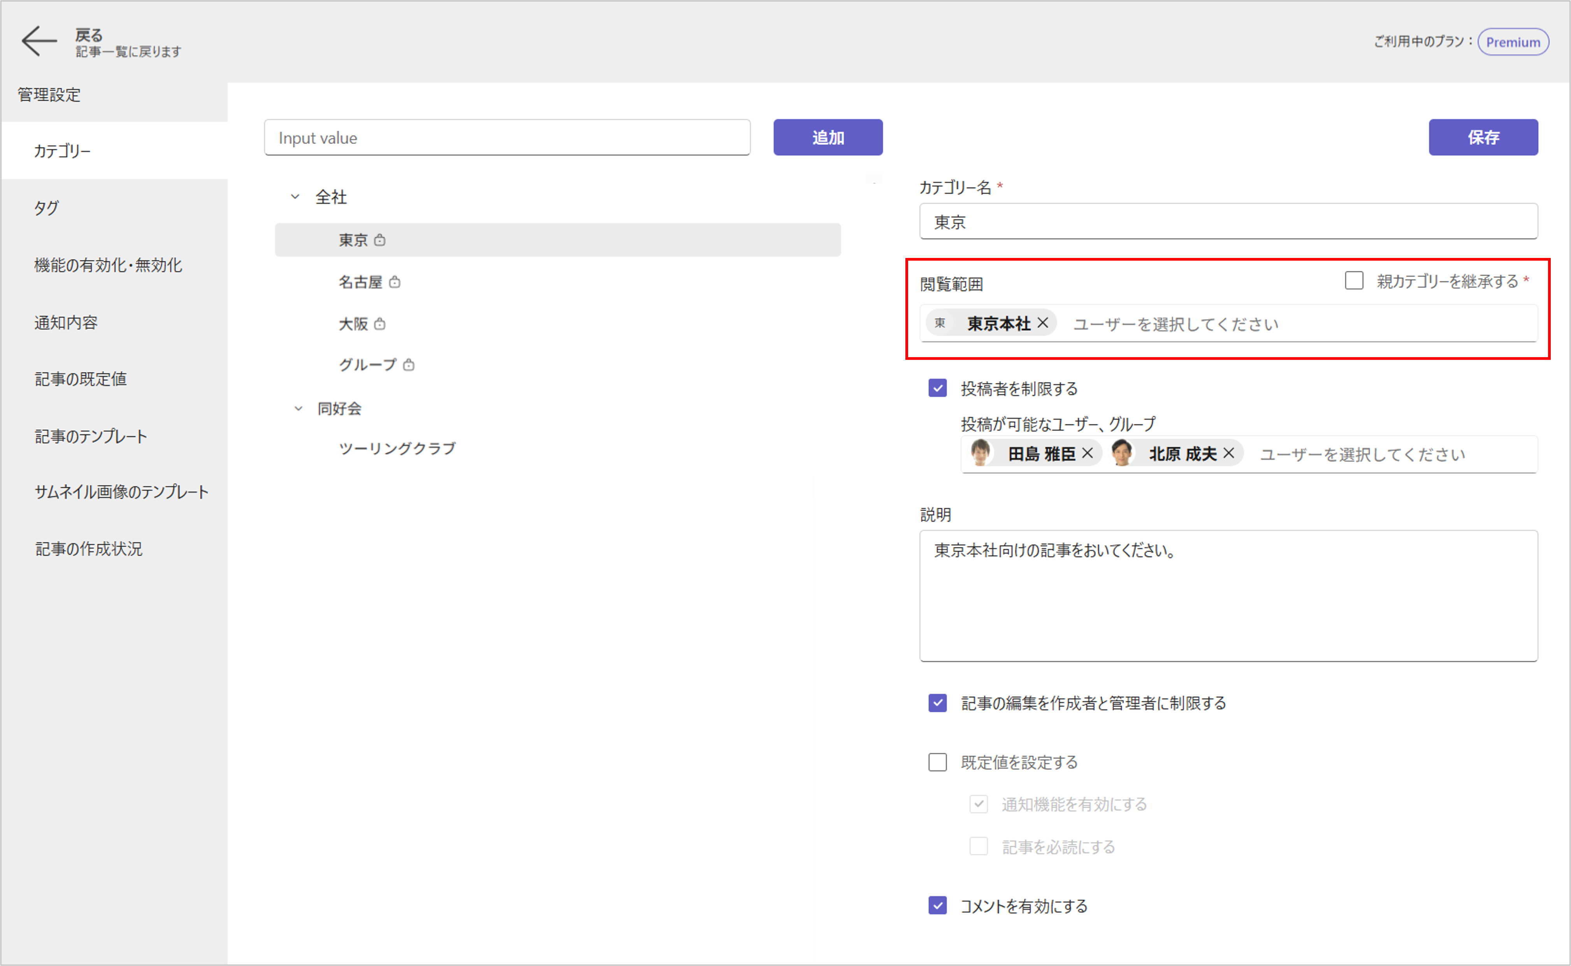Click the 保存 button

coord(1483,137)
